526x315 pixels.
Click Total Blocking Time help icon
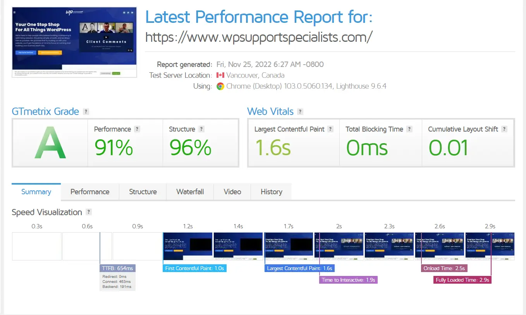click(409, 129)
